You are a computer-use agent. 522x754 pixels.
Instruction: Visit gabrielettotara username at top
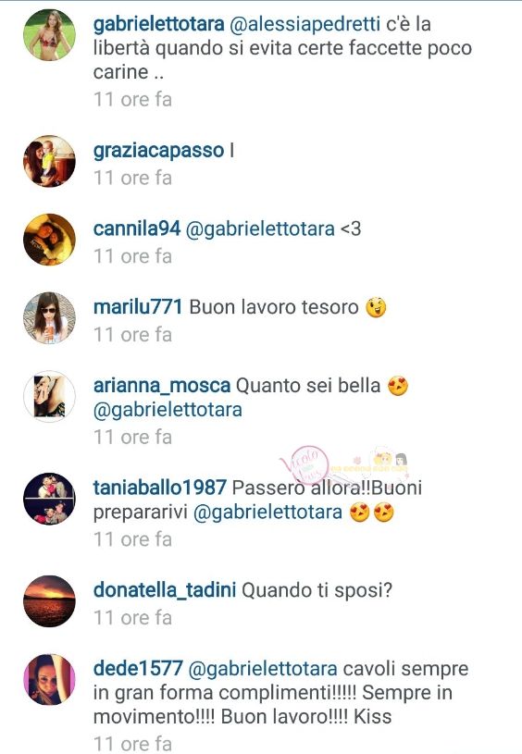159,24
